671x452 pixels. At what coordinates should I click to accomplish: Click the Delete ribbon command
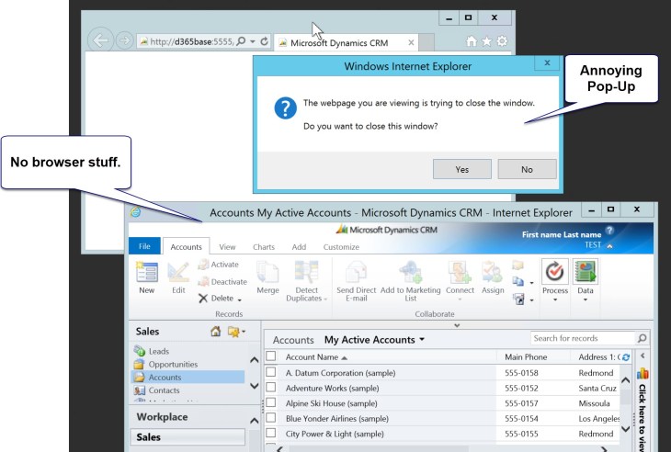(217, 298)
